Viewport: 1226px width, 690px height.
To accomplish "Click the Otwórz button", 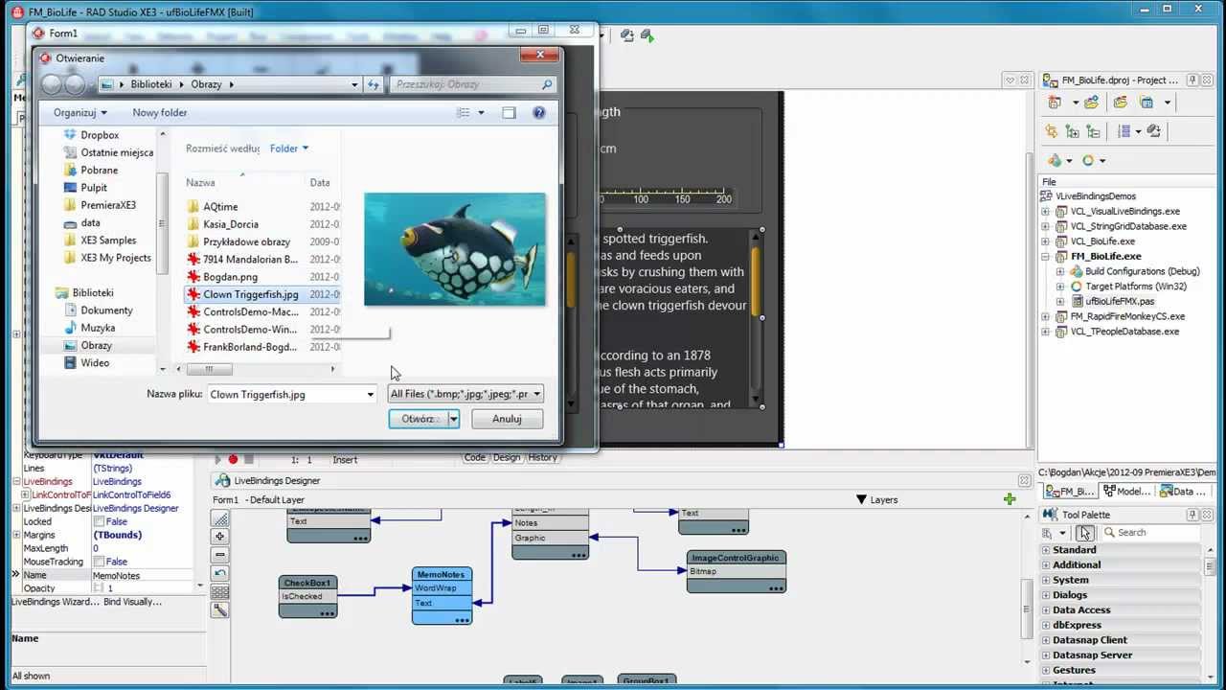I will [x=419, y=419].
